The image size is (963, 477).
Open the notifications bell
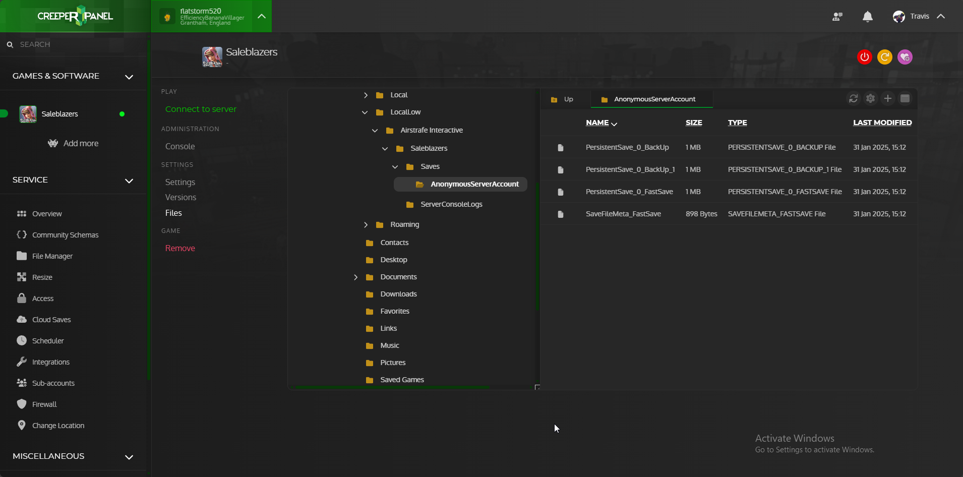(868, 17)
